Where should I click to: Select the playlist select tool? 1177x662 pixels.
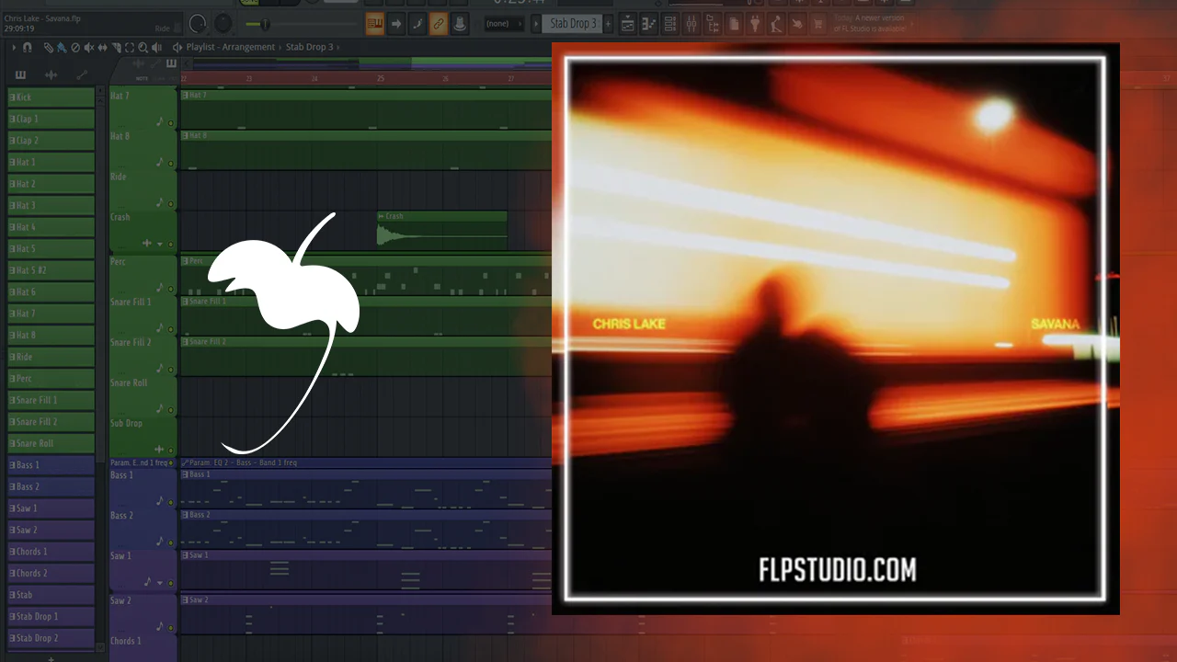click(x=130, y=47)
